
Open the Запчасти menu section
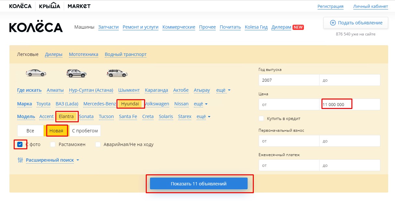point(108,27)
